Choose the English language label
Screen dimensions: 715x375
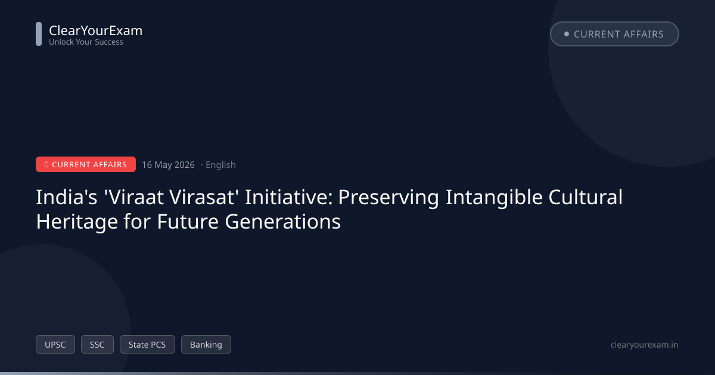pos(220,165)
